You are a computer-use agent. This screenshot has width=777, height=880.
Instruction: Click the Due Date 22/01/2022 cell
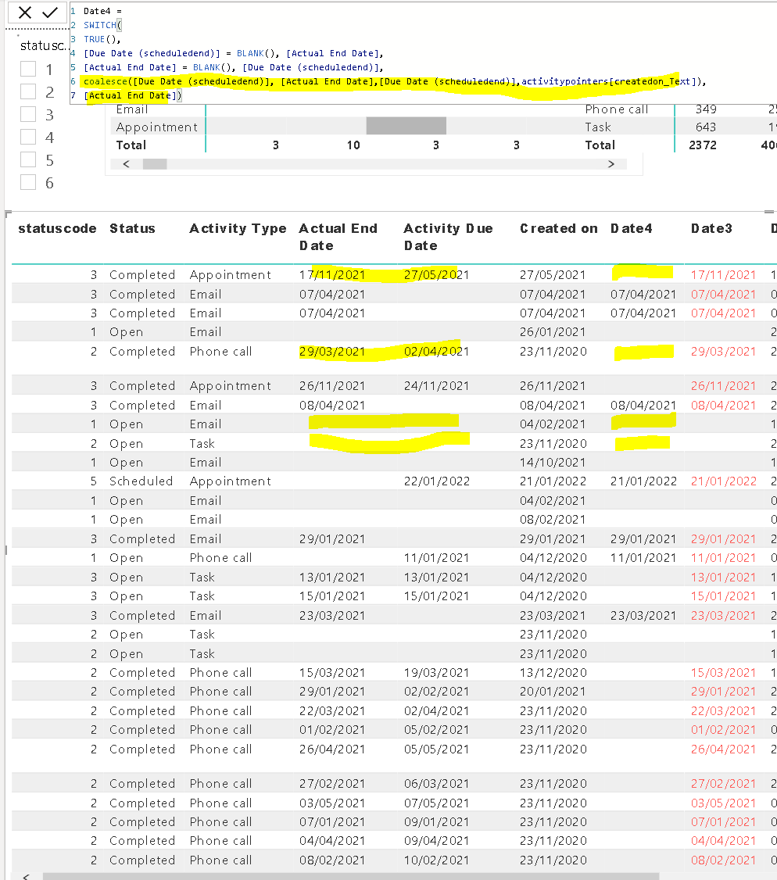(437, 481)
